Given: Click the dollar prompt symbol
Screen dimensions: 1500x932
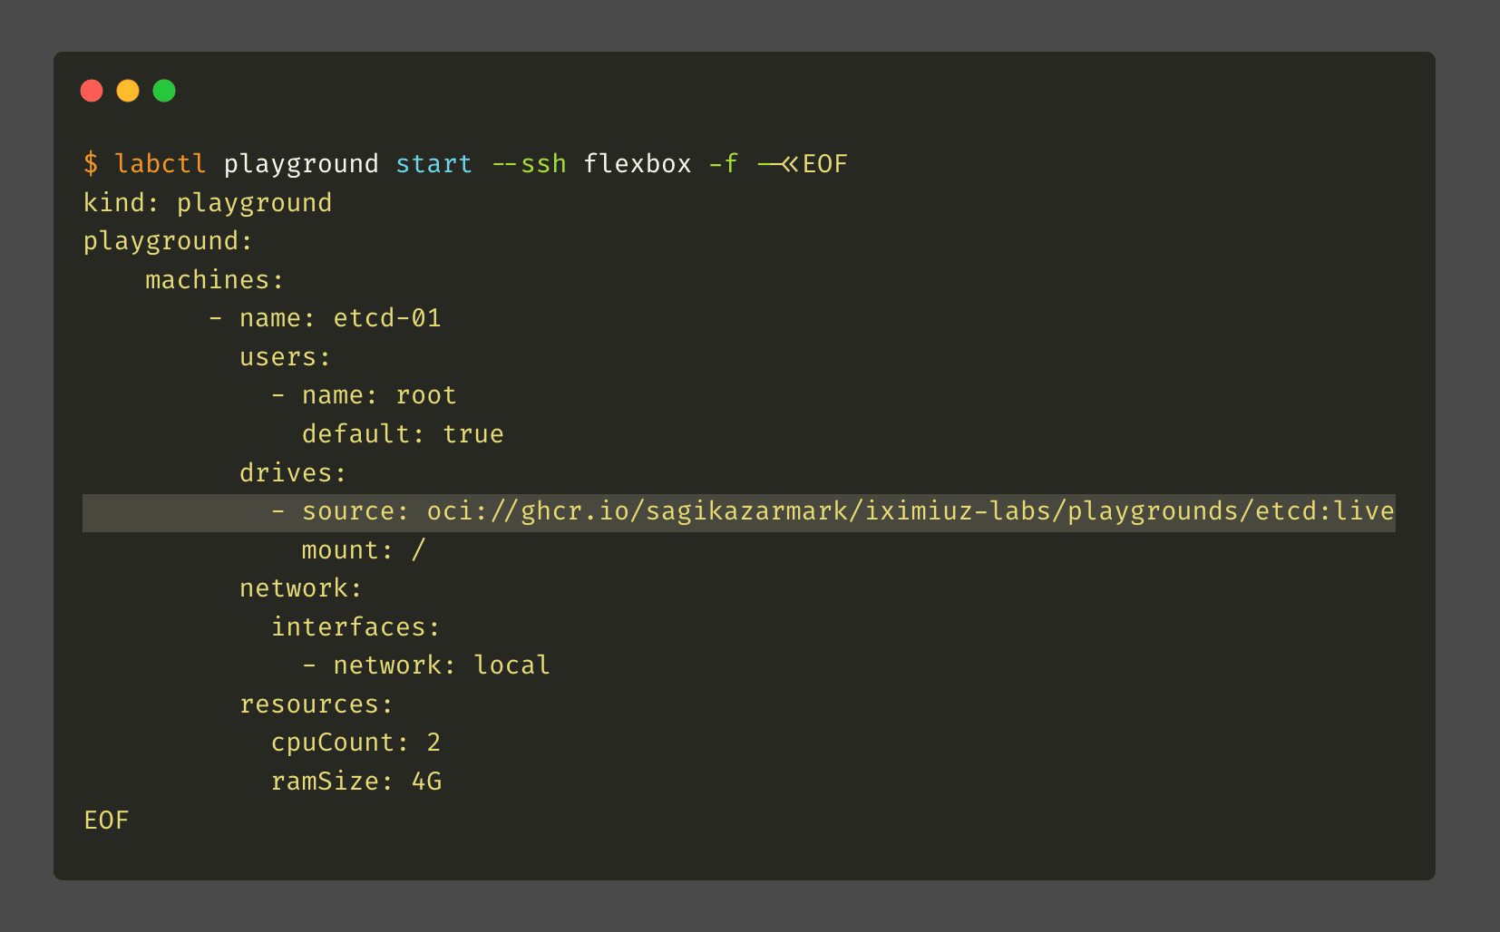Looking at the screenshot, I should 91,164.
